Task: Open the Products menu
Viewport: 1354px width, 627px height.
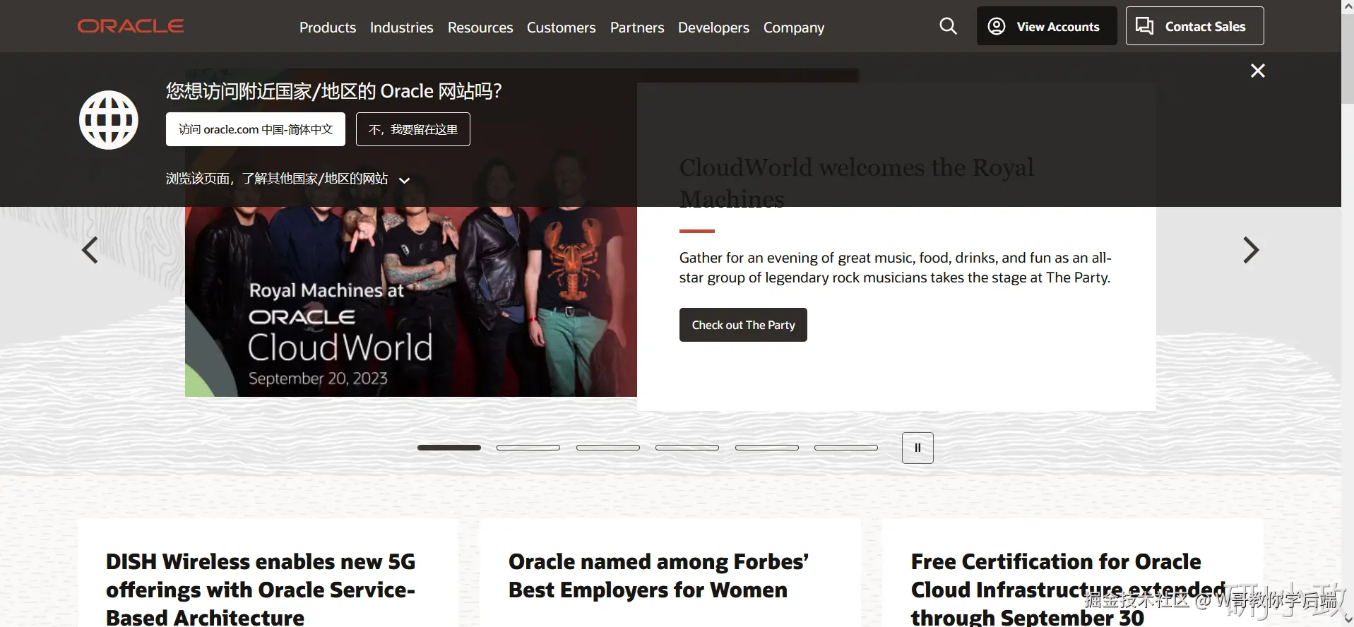Action: point(328,28)
